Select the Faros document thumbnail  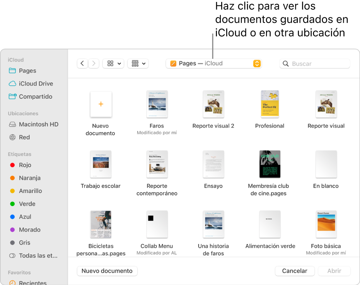(157, 104)
